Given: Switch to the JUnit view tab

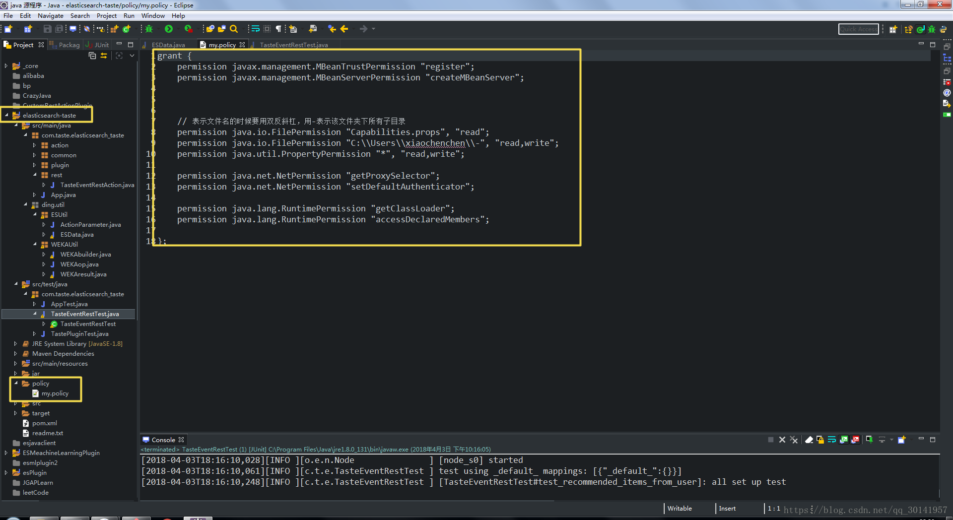Looking at the screenshot, I should (97, 45).
